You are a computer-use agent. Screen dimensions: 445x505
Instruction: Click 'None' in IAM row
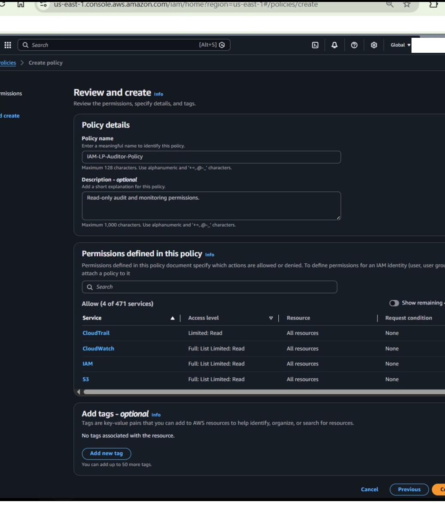392,364
